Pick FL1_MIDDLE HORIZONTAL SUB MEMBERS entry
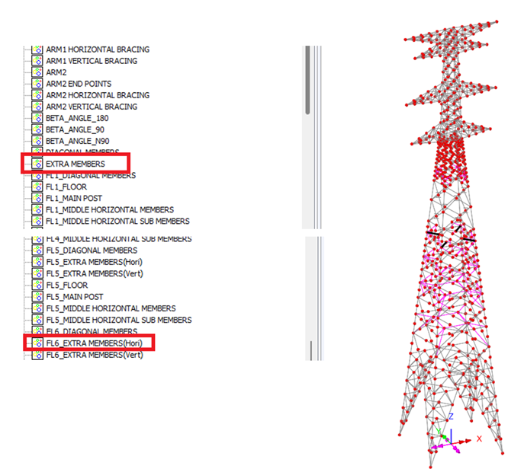This screenshot has width=524, height=469. [x=117, y=221]
